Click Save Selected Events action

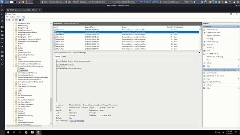[x=214, y=82]
